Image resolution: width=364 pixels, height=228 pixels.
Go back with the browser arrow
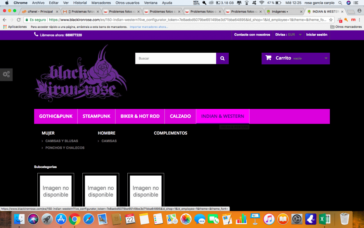tap(4, 20)
